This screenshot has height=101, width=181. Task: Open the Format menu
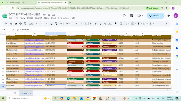pyautogui.click(x=38, y=18)
